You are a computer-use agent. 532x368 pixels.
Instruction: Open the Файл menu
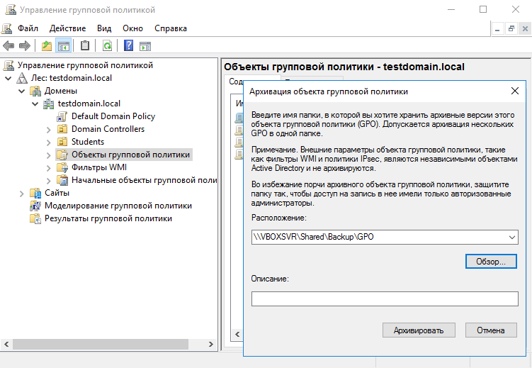(28, 28)
